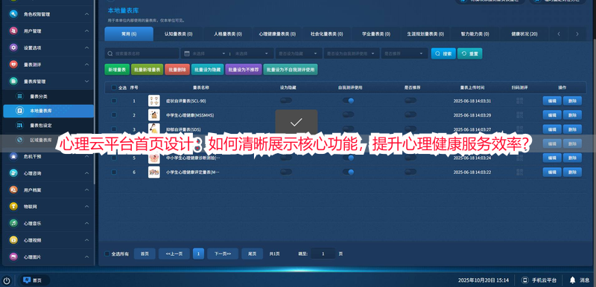The height and width of the screenshot is (287, 596).
Task: Expand the 心理咨询 menu chevron
Action: (86, 173)
